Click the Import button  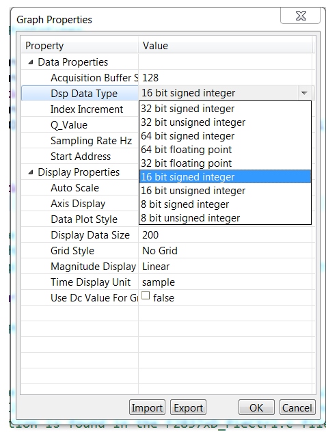[147, 407]
